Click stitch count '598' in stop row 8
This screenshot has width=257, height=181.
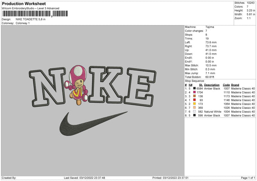(x=200, y=116)
